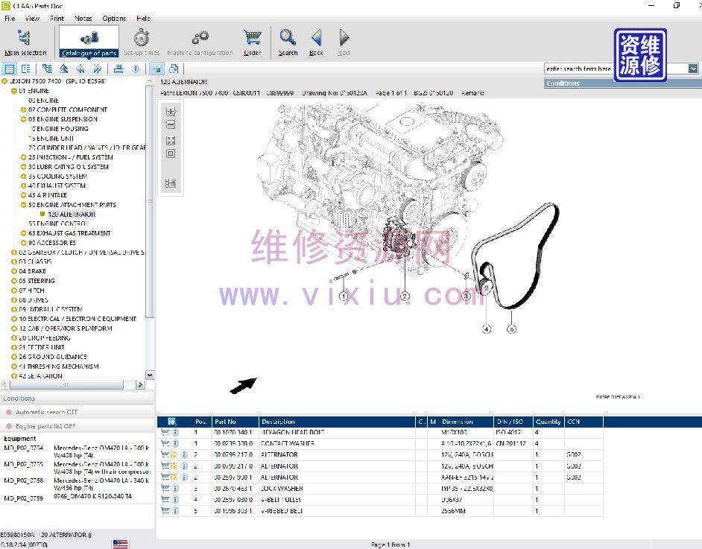This screenshot has height=549, width=702.
Task: Zoom out on the parts drawing
Action: pyautogui.click(x=171, y=124)
